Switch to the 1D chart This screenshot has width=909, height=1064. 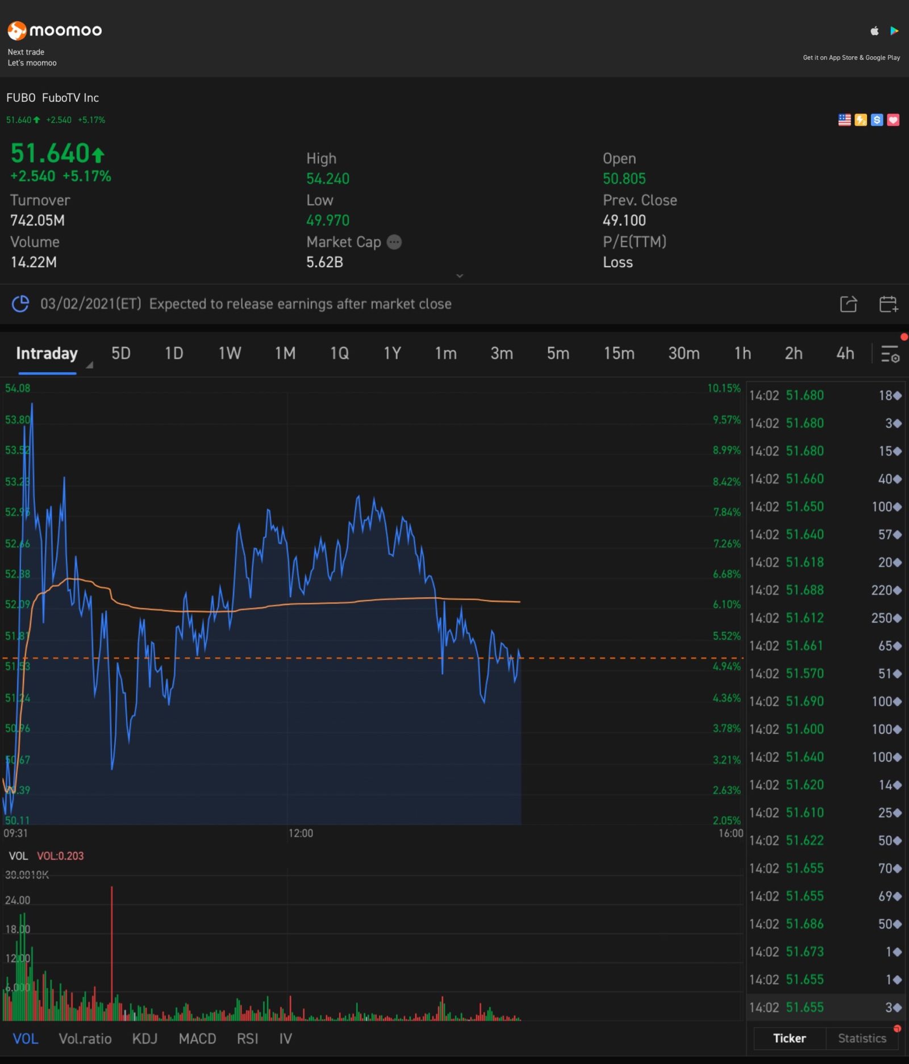174,353
